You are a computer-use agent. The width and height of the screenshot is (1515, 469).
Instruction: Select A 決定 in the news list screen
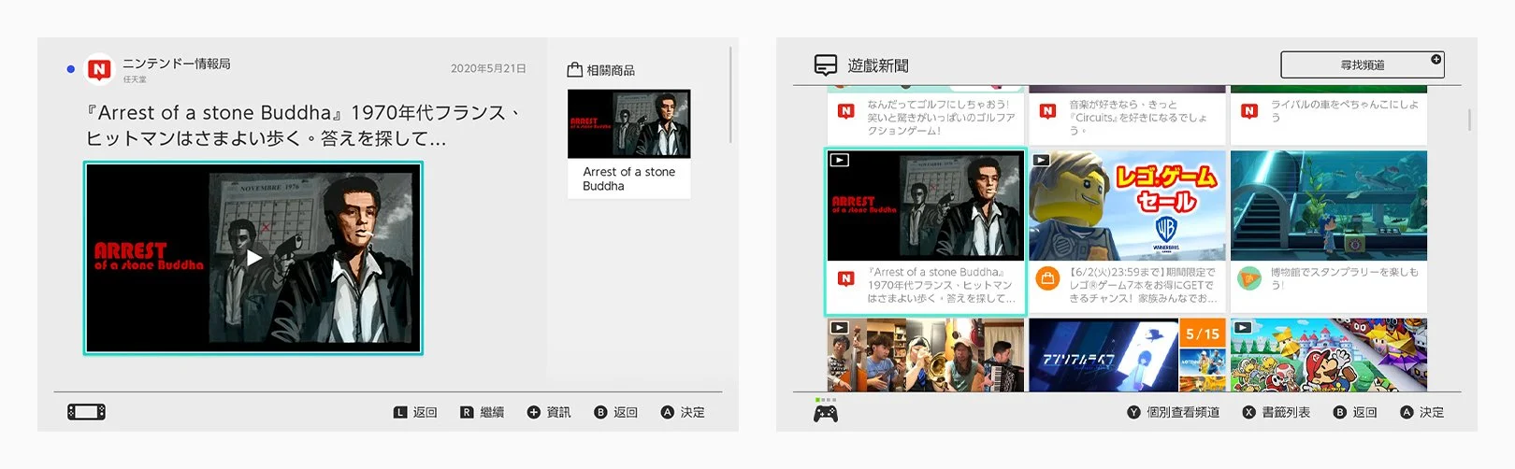[1422, 412]
